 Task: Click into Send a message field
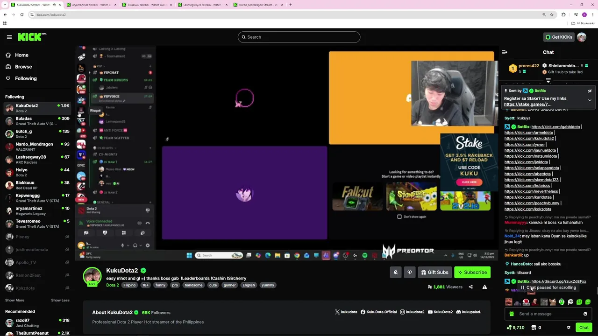point(548,314)
